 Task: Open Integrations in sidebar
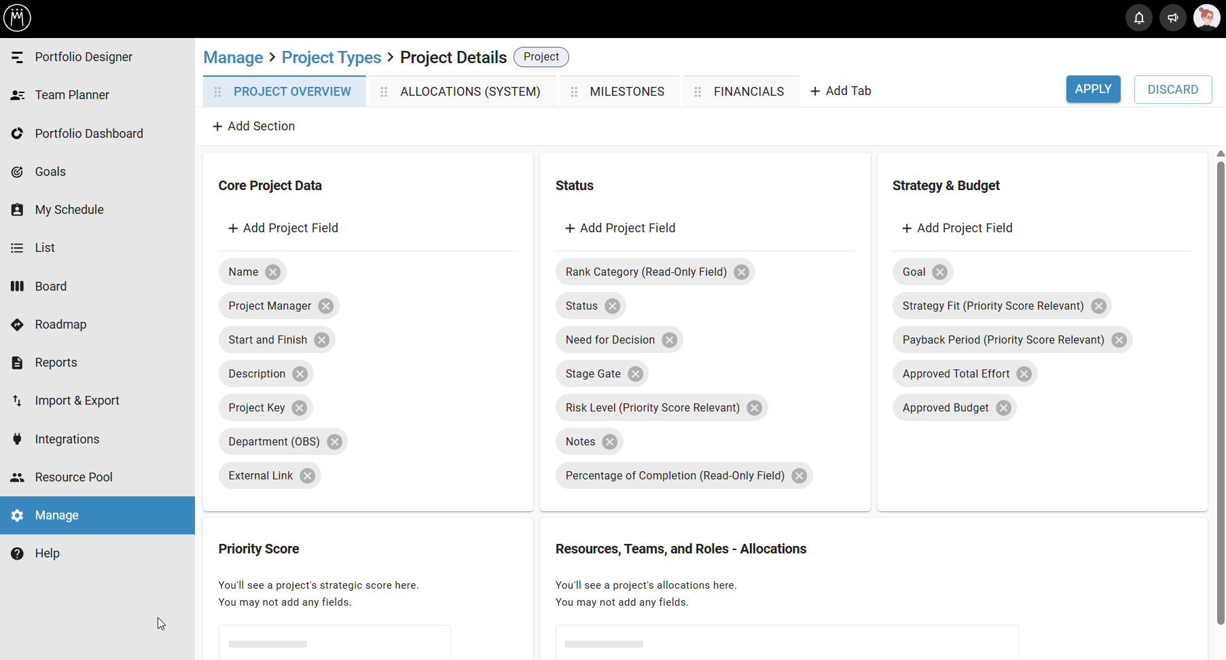97,439
